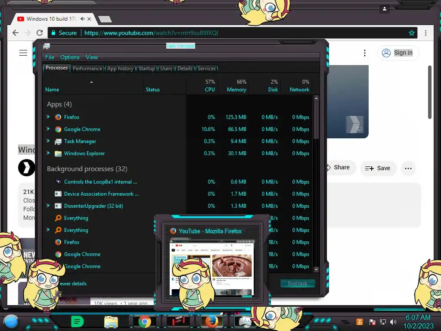Image resolution: width=441 pixels, height=331 pixels.
Task: Expand the DissenterUpgrader (32 bit) process
Action: tap(48, 206)
